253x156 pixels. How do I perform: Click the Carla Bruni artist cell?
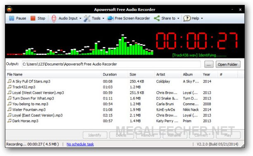click(165, 104)
